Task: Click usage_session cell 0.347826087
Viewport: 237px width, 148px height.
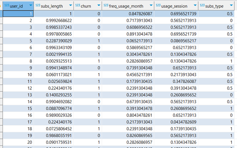Action: [176, 81]
